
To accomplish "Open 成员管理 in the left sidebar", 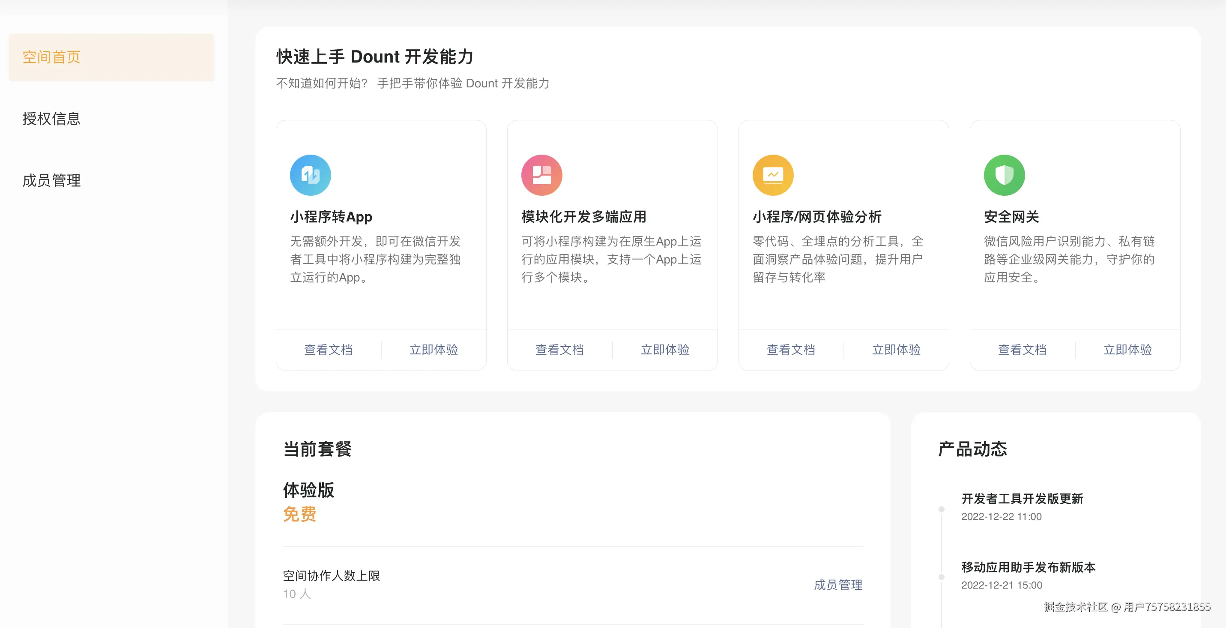I will tap(51, 180).
